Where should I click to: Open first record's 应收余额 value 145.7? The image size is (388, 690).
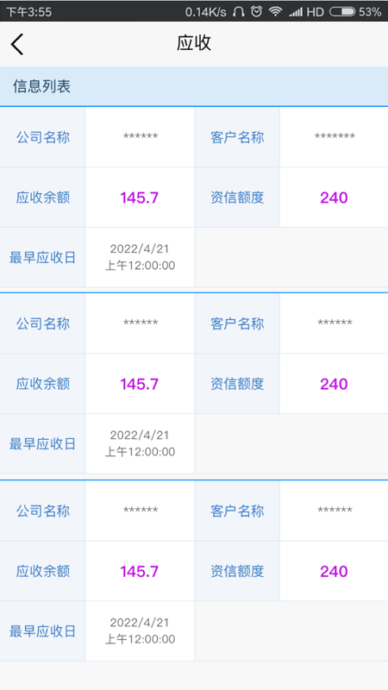(140, 198)
